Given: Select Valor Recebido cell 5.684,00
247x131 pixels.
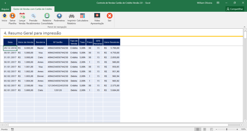Looking at the screenshot, I should pos(111,90).
